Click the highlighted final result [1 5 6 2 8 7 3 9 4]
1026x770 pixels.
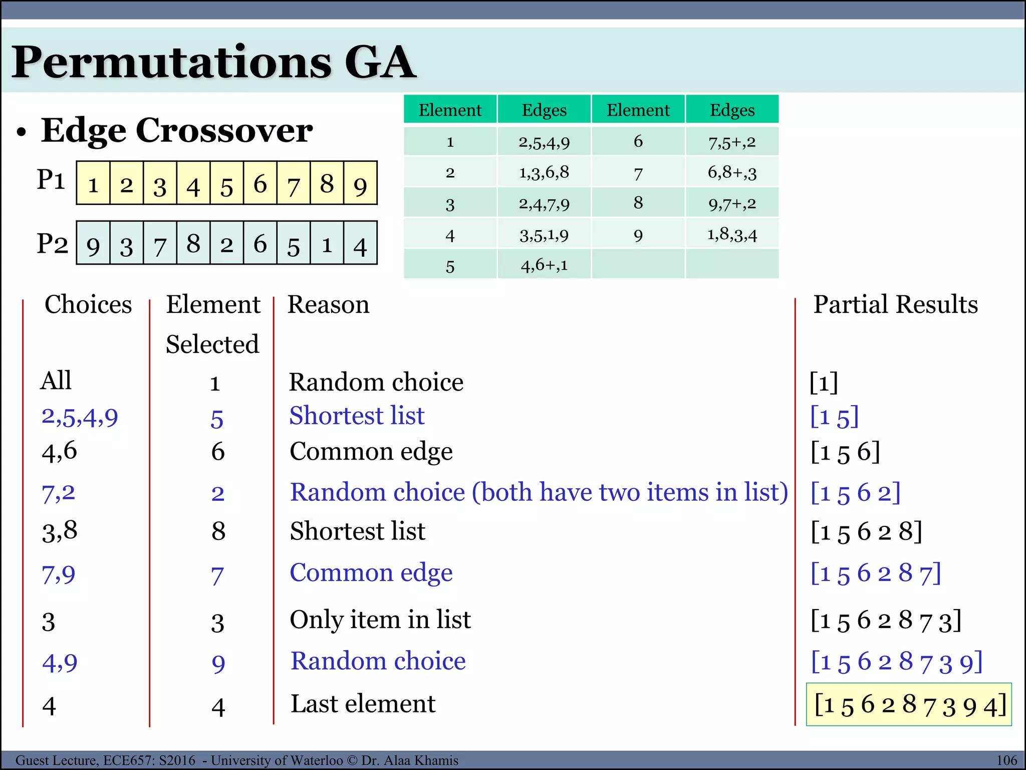909,704
